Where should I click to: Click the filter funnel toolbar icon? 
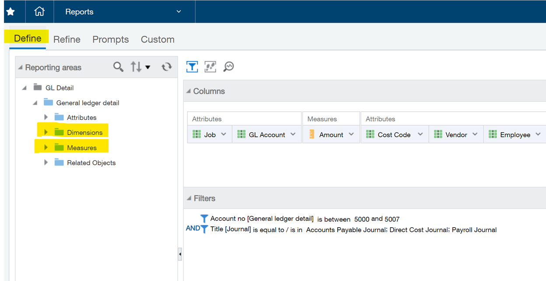192,66
